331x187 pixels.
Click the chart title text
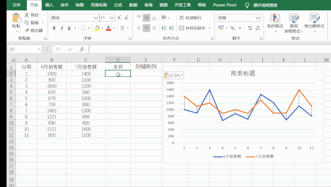coord(243,74)
